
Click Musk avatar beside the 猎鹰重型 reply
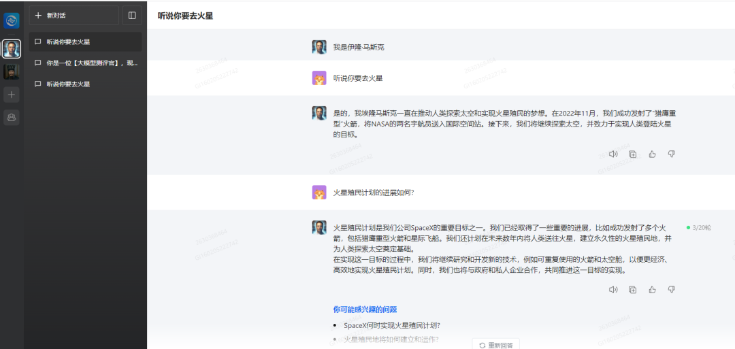click(x=319, y=113)
